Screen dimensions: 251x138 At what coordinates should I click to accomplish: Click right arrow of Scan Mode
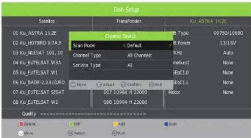pos(170,46)
